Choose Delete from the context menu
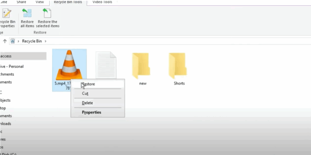The image size is (311, 155). click(98, 103)
